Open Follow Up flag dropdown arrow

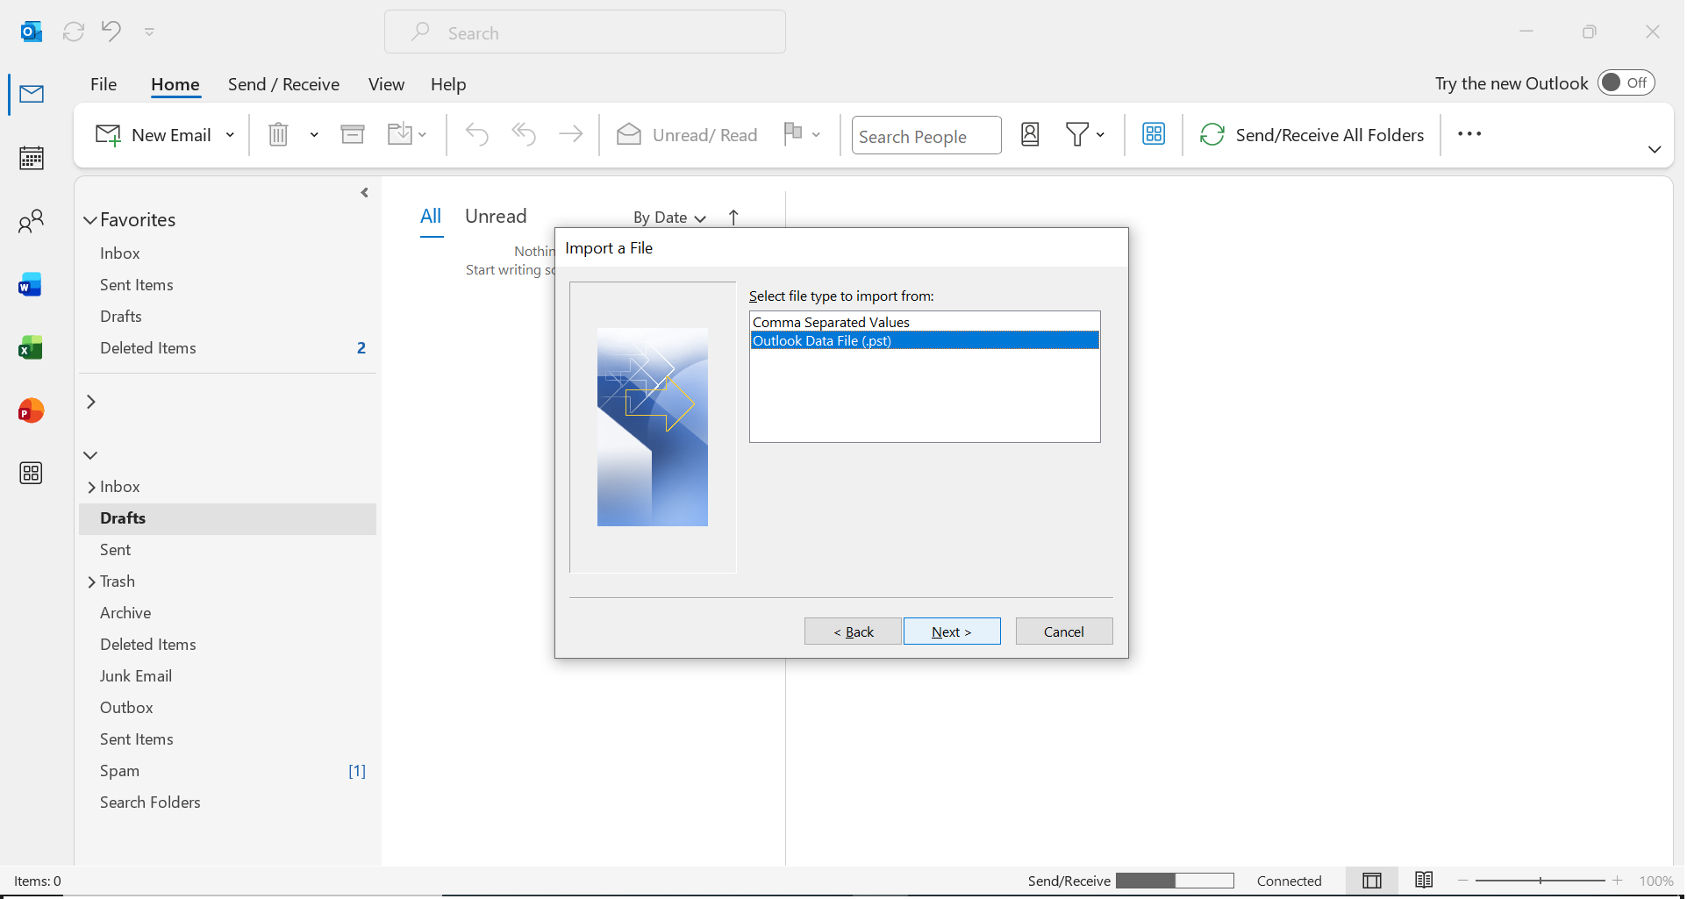coord(817,135)
